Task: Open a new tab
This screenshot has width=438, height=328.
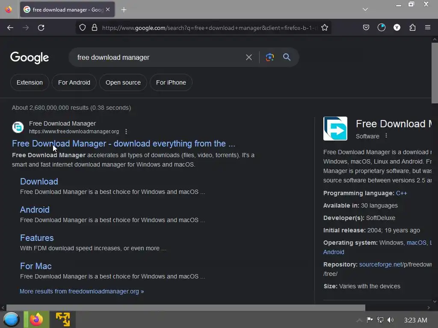Action: point(124,10)
